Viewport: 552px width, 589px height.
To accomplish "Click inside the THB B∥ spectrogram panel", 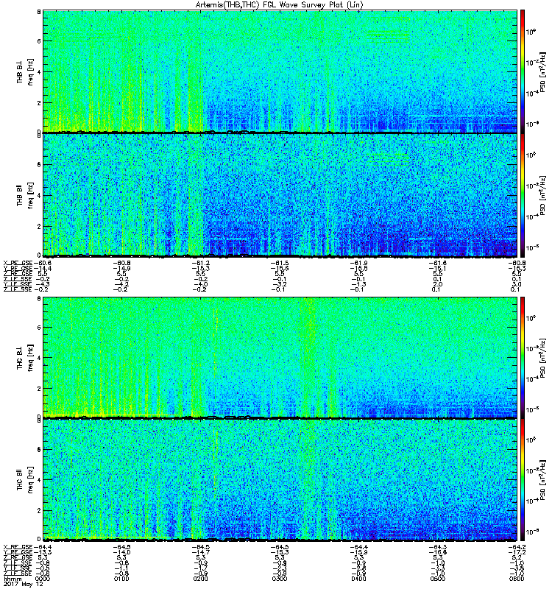I will click(x=280, y=195).
